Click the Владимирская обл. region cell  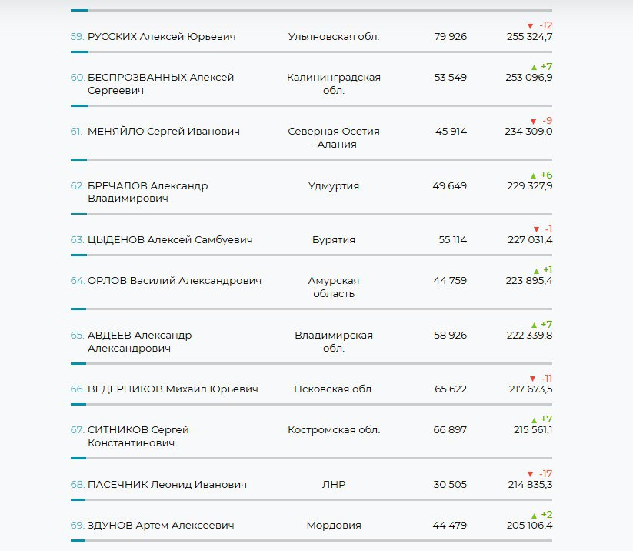(334, 342)
